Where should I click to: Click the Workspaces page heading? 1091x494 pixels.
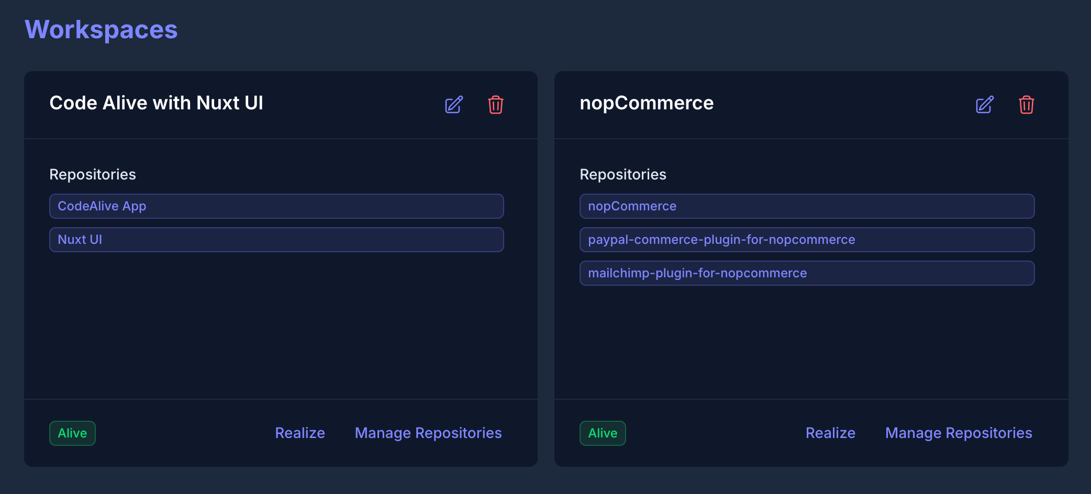tap(101, 30)
